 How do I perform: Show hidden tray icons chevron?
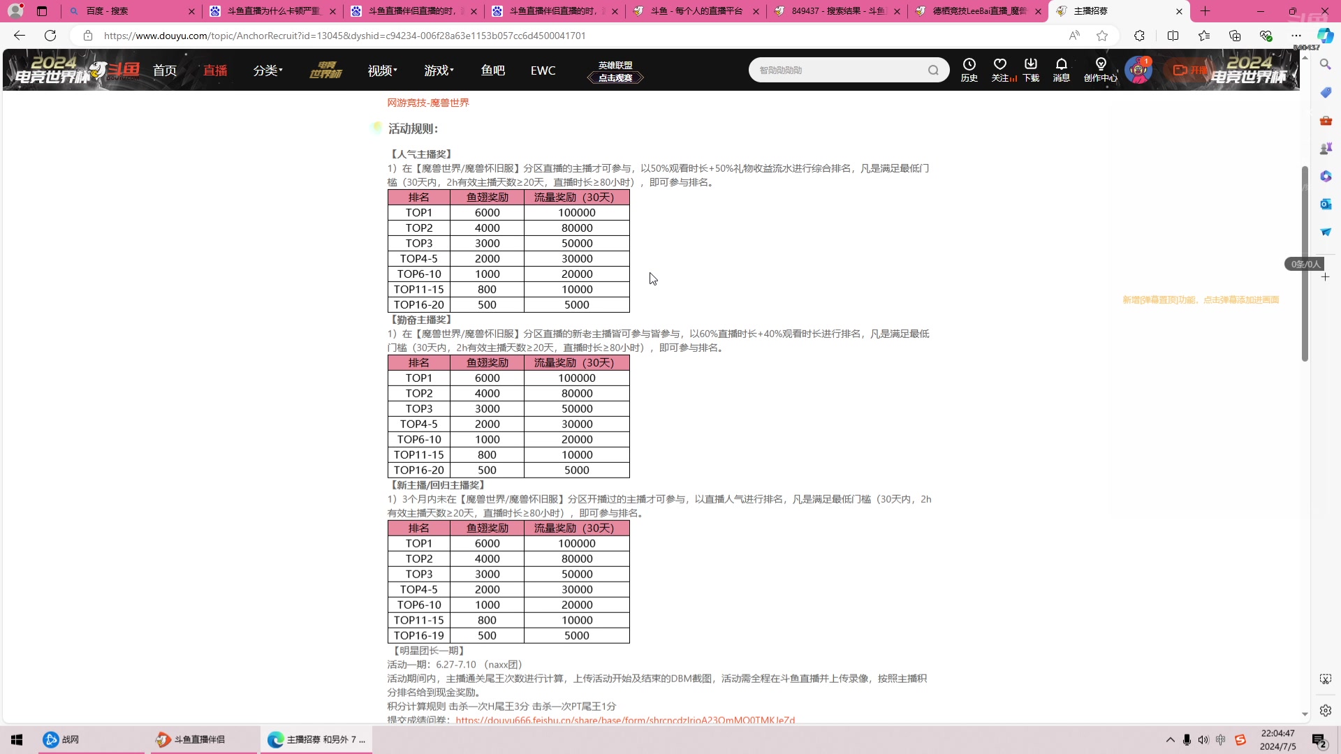(1170, 739)
